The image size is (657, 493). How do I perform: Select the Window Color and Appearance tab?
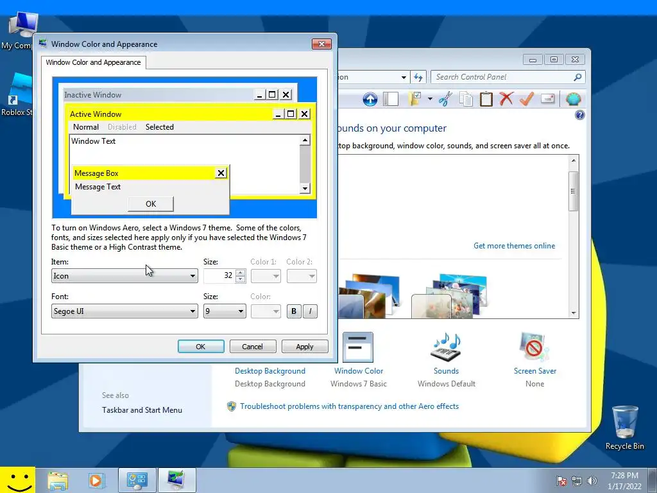pyautogui.click(x=94, y=62)
